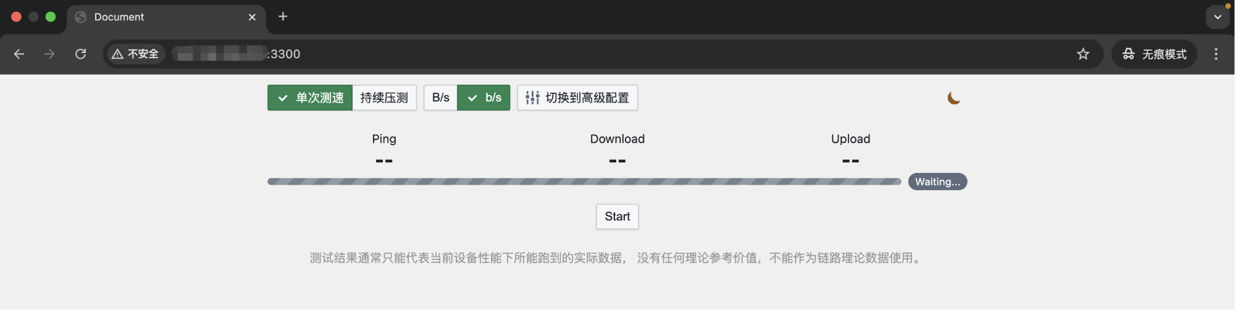Screen dimensions: 1235x310
Task: Click the sliders icon for advanced configuration
Action: click(x=532, y=98)
